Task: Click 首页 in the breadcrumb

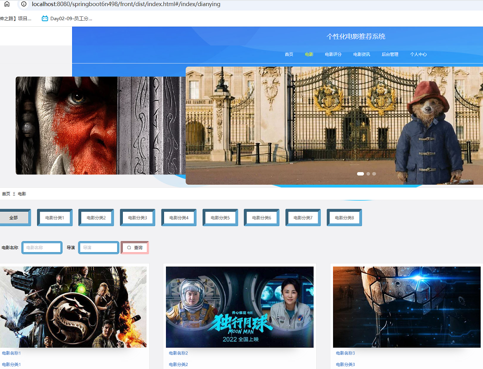Action: (x=6, y=194)
